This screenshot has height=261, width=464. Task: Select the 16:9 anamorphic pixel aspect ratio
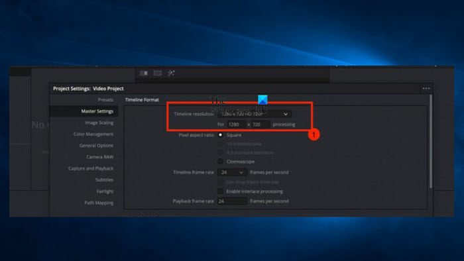click(x=221, y=144)
